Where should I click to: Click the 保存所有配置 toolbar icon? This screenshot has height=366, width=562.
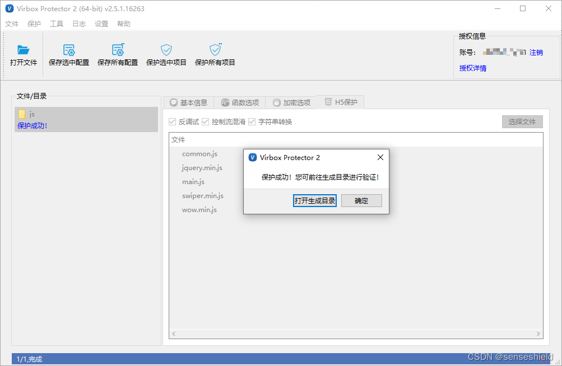coord(117,50)
